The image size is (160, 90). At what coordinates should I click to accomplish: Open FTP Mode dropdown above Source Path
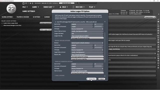pos(87,29)
